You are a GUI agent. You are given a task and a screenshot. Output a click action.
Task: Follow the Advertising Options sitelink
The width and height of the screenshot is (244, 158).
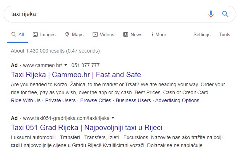coord(177,100)
